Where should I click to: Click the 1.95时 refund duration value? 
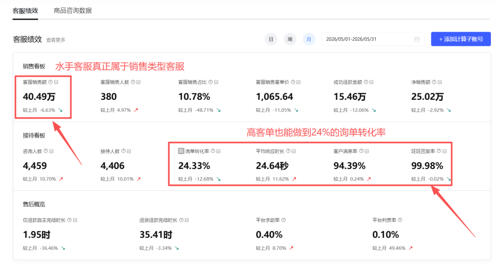coord(37,235)
